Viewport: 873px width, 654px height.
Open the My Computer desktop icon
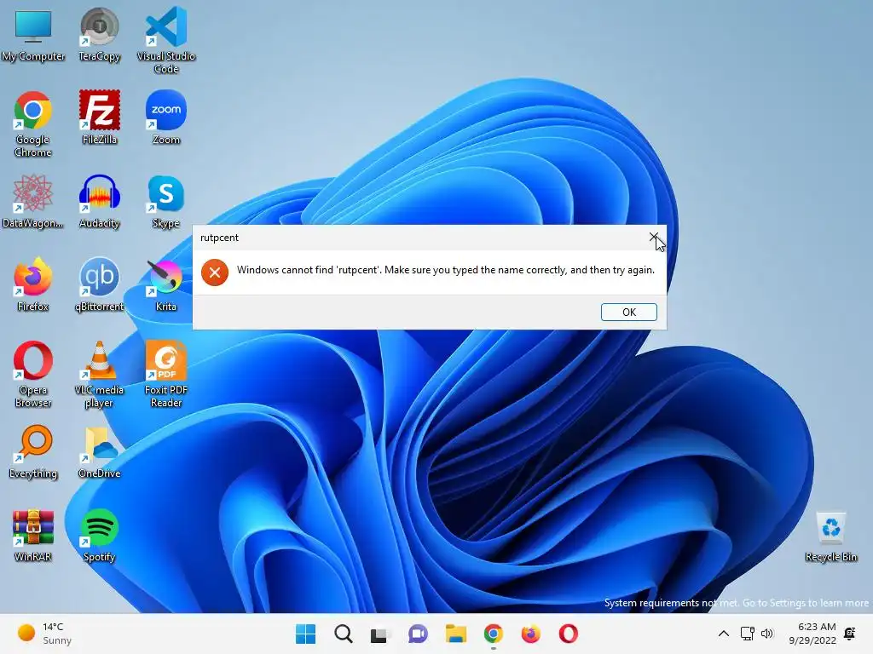pos(33,35)
